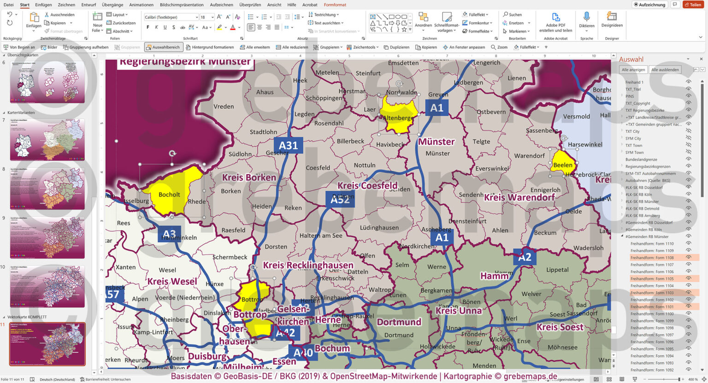Switch to the Einfügen ribbon tab
Image resolution: width=708 pixels, height=383 pixels.
(x=44, y=5)
